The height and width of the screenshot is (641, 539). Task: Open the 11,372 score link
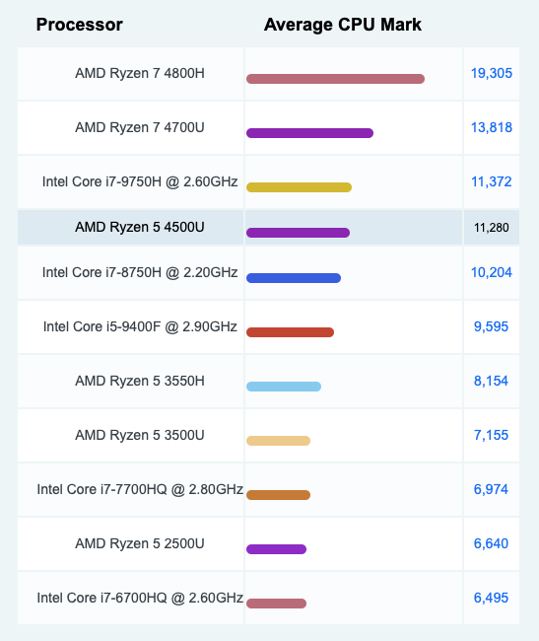(x=492, y=181)
